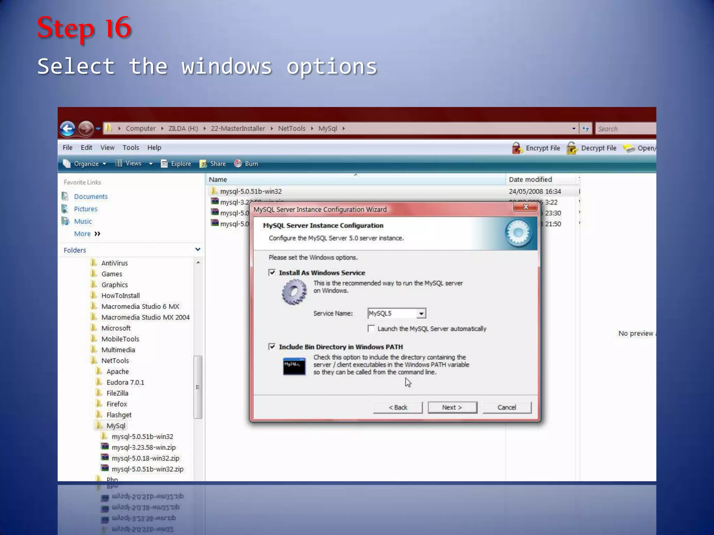Open the Tools menu
This screenshot has height=535, width=714.
131,148
